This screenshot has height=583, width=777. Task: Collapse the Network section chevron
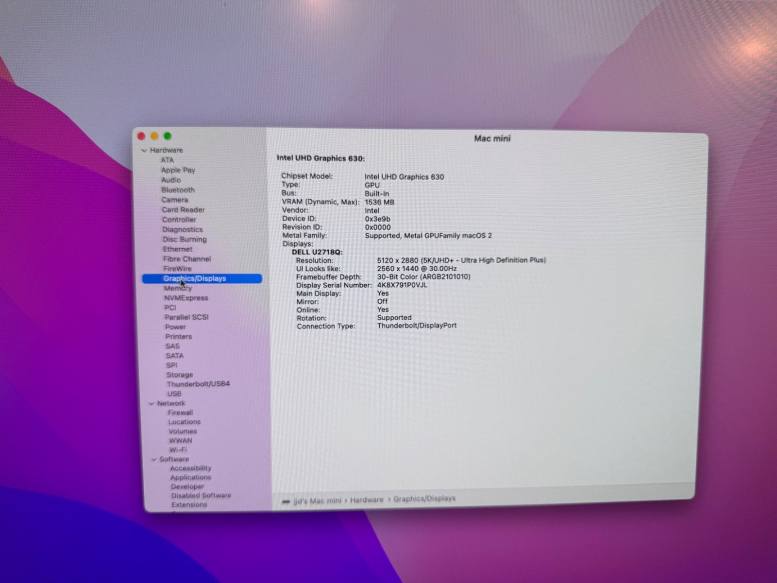coord(152,404)
